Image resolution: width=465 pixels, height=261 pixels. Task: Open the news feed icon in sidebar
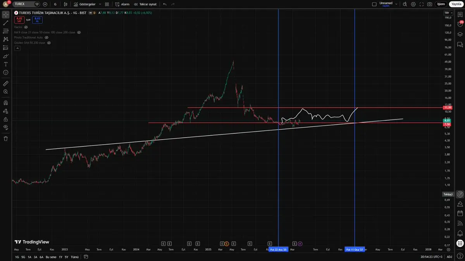coord(460,223)
